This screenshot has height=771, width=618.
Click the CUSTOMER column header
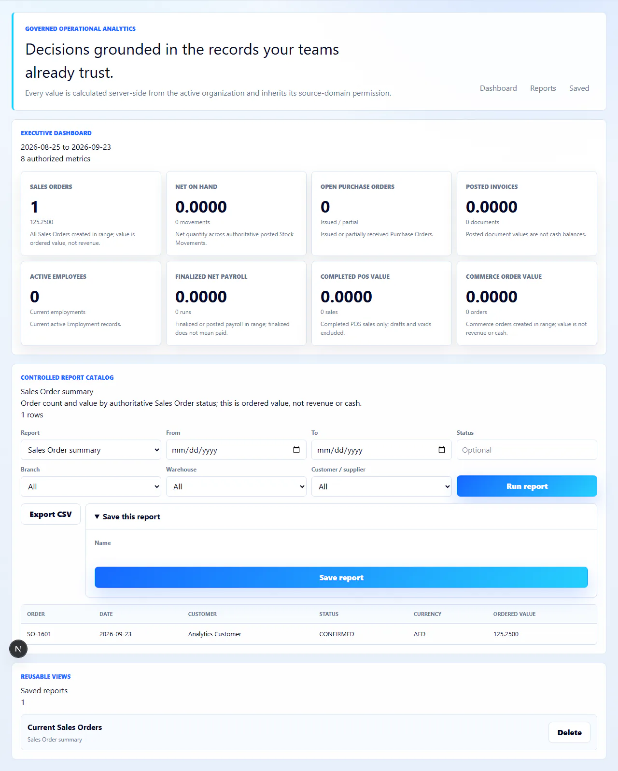point(202,614)
